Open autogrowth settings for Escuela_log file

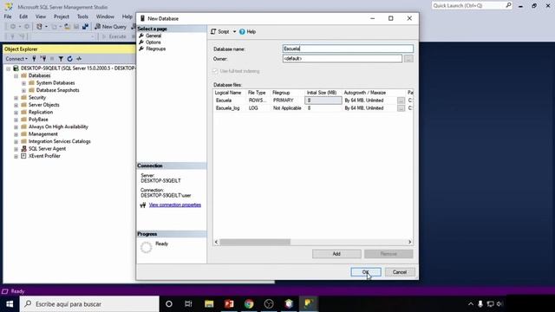click(x=401, y=108)
